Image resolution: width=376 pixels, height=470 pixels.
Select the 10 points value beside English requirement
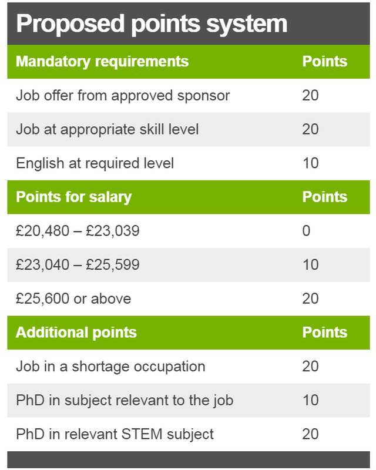pyautogui.click(x=310, y=163)
